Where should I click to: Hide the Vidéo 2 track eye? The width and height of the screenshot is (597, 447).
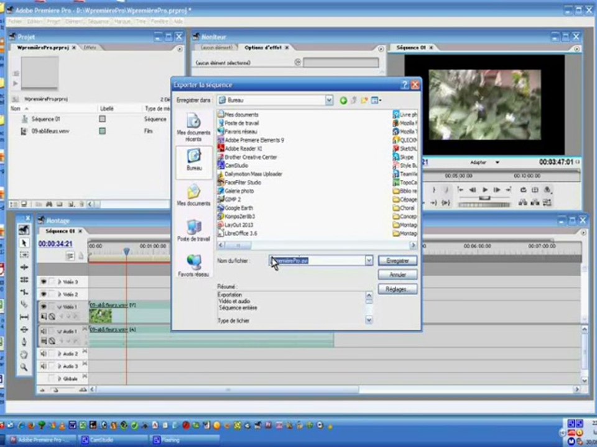click(x=44, y=294)
